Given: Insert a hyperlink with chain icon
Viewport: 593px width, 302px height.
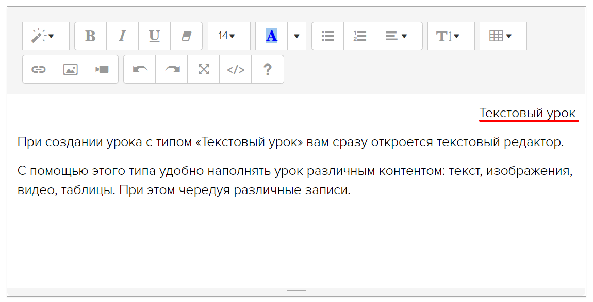Looking at the screenshot, I should tap(38, 69).
